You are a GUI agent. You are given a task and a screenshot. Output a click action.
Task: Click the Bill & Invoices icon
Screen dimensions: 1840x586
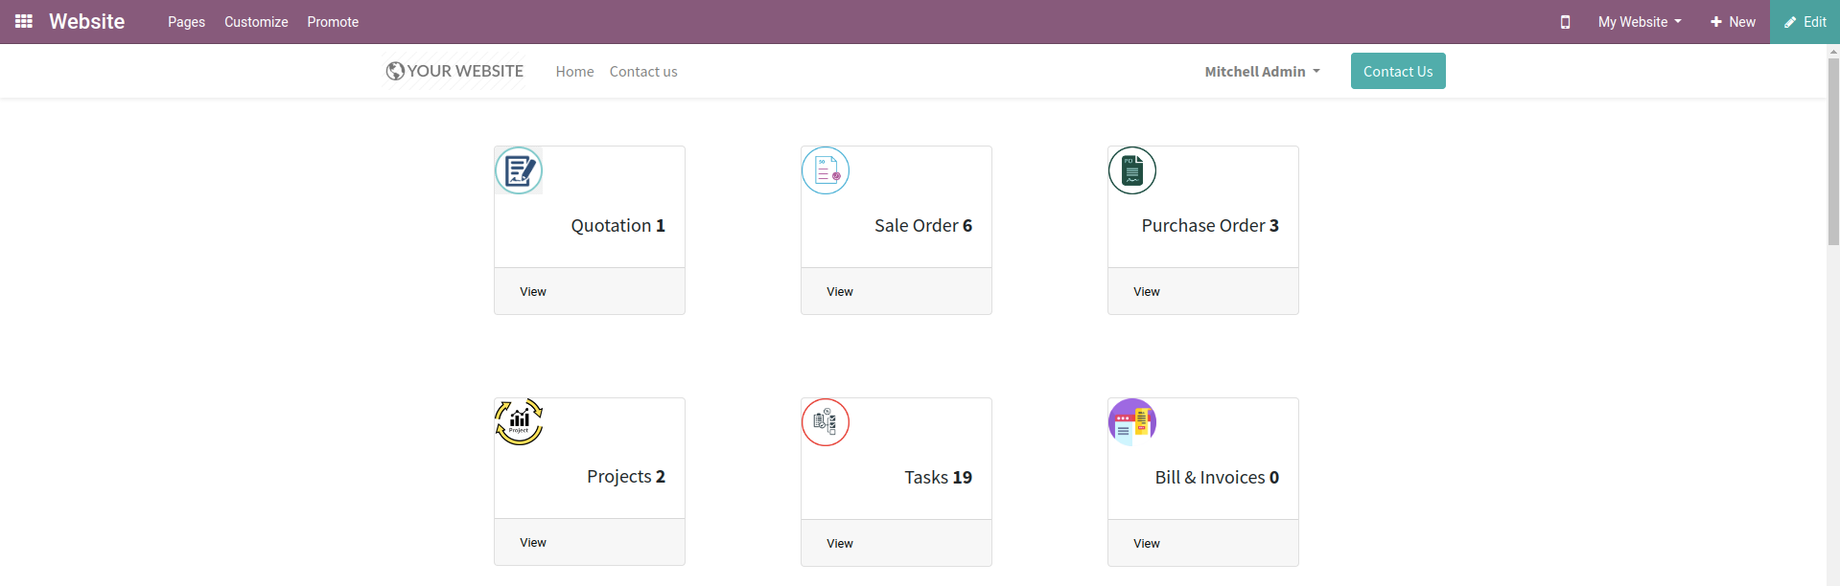tap(1132, 422)
